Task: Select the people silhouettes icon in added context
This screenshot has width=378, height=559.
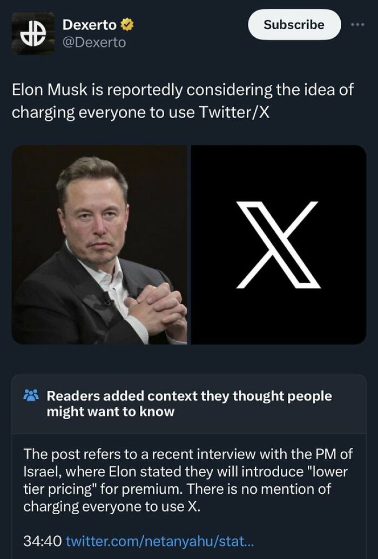Action: [31, 395]
